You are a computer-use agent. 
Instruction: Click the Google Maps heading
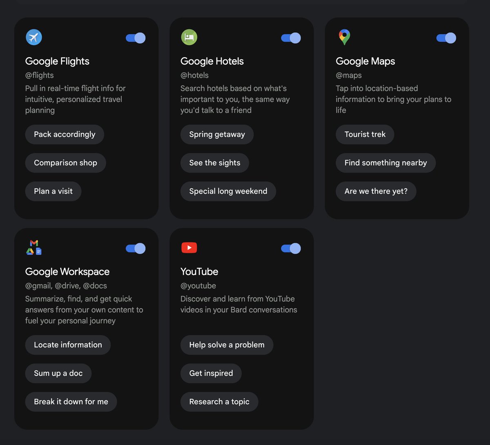tap(365, 61)
